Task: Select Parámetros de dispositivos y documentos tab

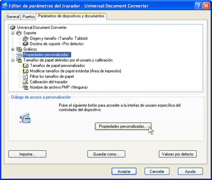Action: pyautogui.click(x=71, y=16)
